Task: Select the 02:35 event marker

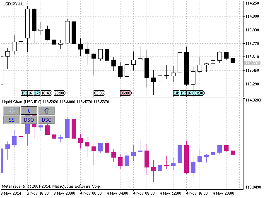Action: point(99,93)
